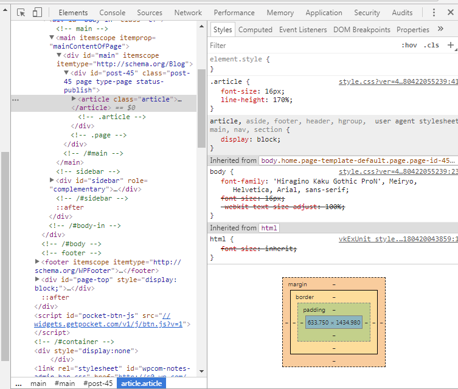458x389 pixels.
Task: Select the #main breadcrumb item
Action: coord(64,384)
